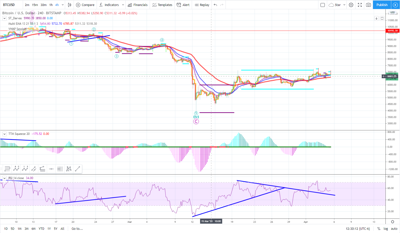Click the Multi EMA indicator legend

coord(23,24)
